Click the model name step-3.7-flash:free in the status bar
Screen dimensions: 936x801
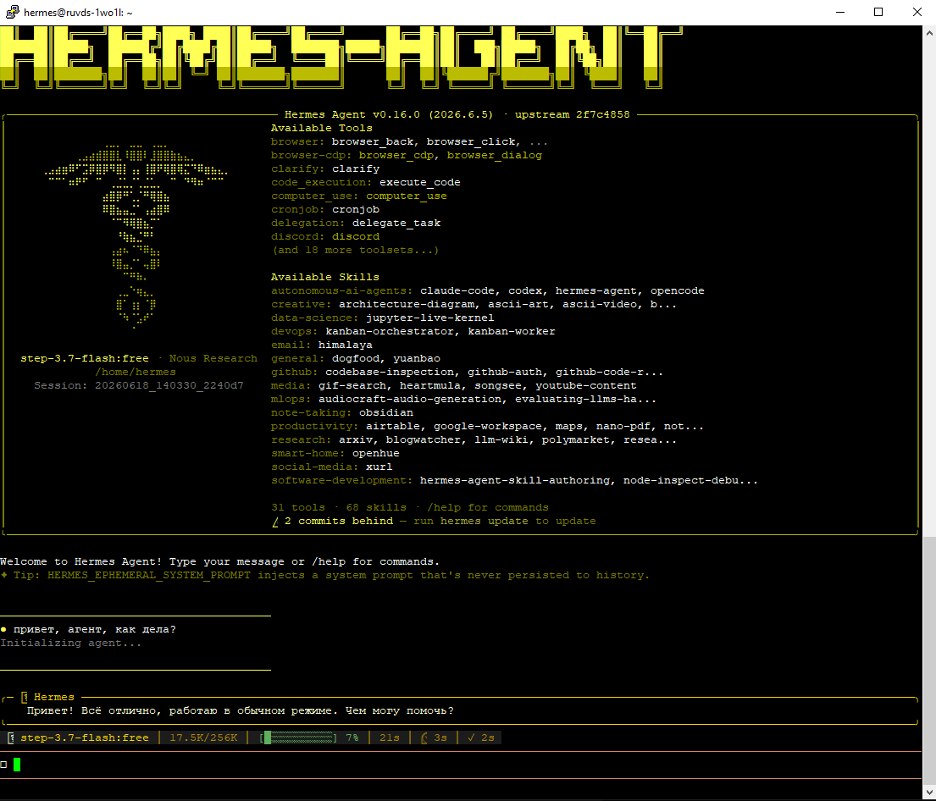tap(85, 737)
